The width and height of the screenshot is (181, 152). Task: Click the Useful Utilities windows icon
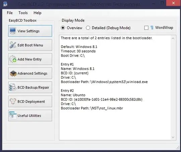[x=13, y=115]
